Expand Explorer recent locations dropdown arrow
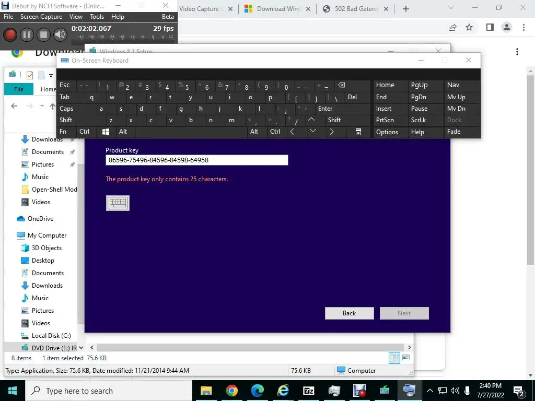 point(42,106)
